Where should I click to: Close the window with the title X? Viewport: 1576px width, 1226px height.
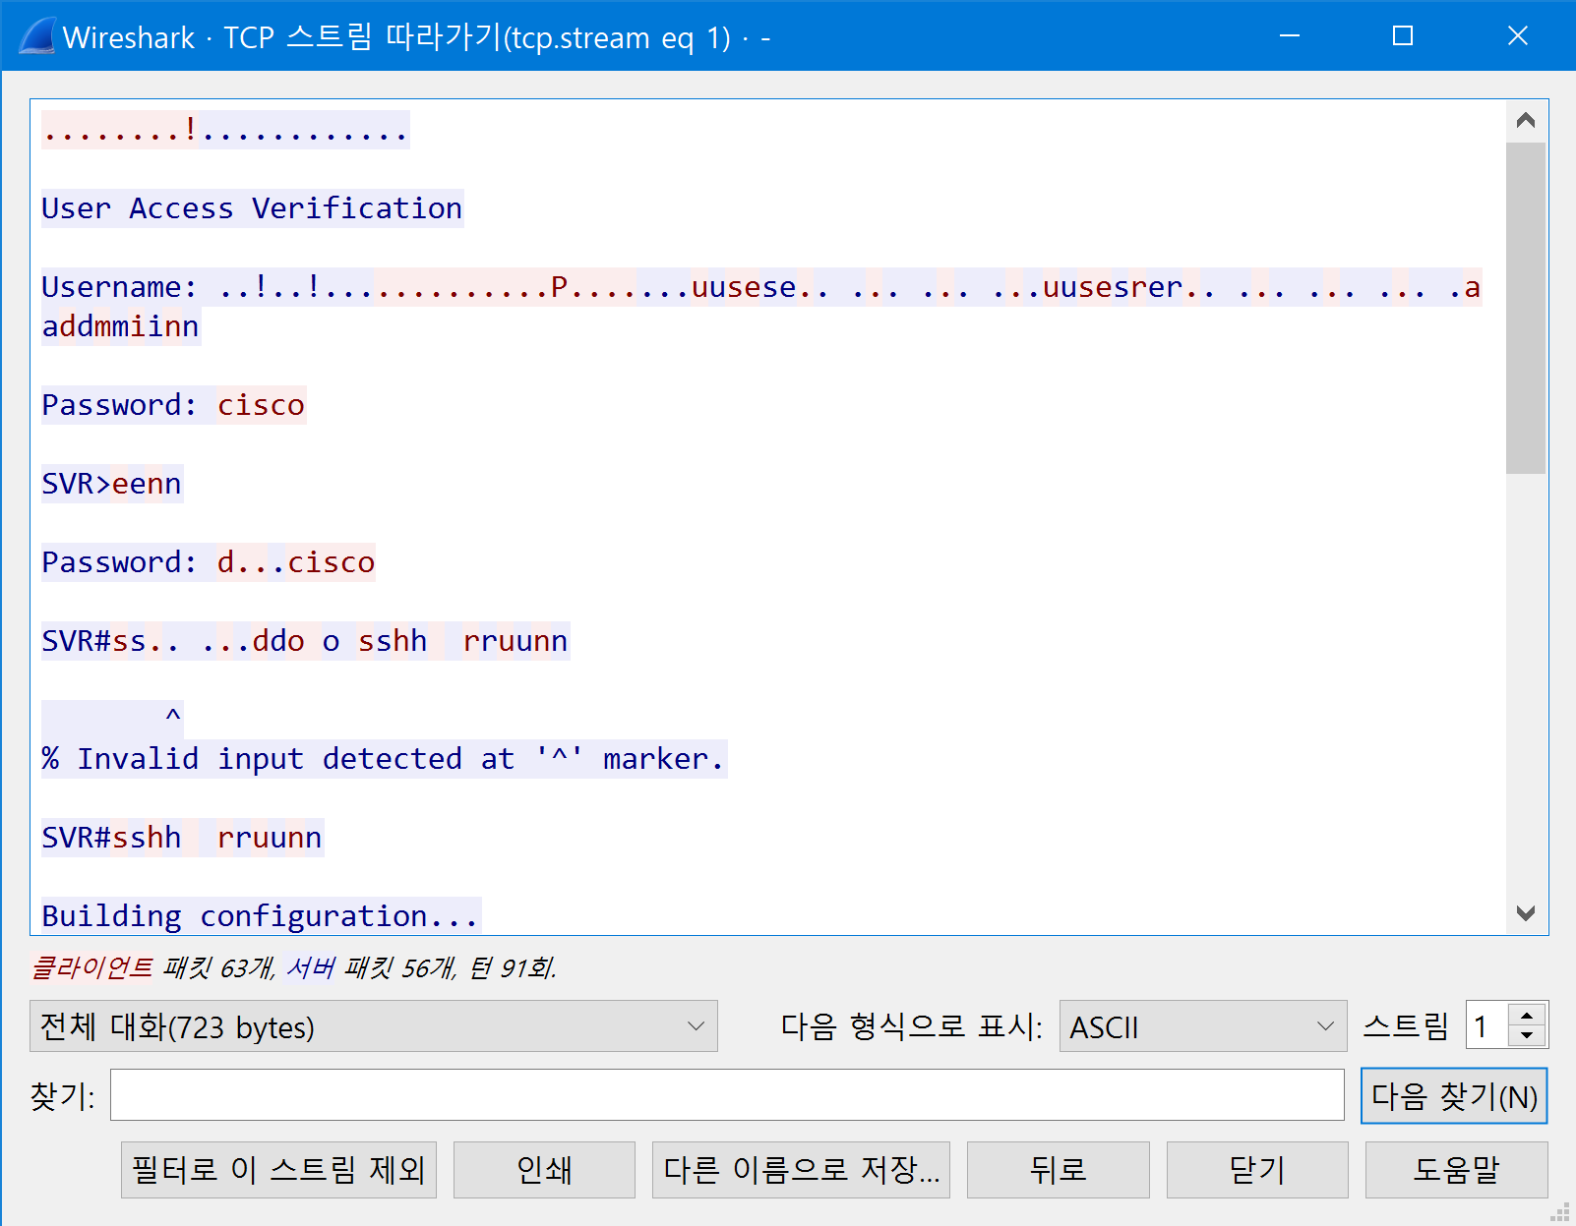pyautogui.click(x=1517, y=36)
